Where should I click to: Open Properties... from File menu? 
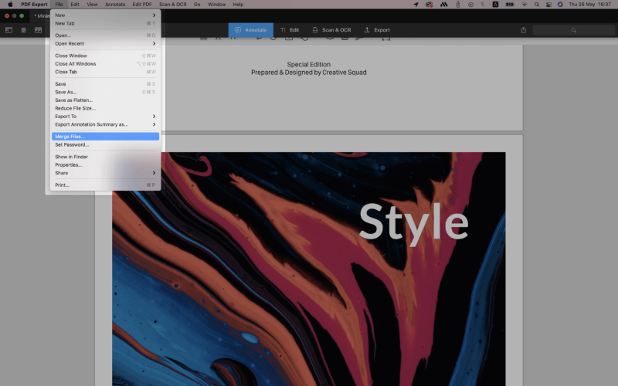tap(105, 165)
